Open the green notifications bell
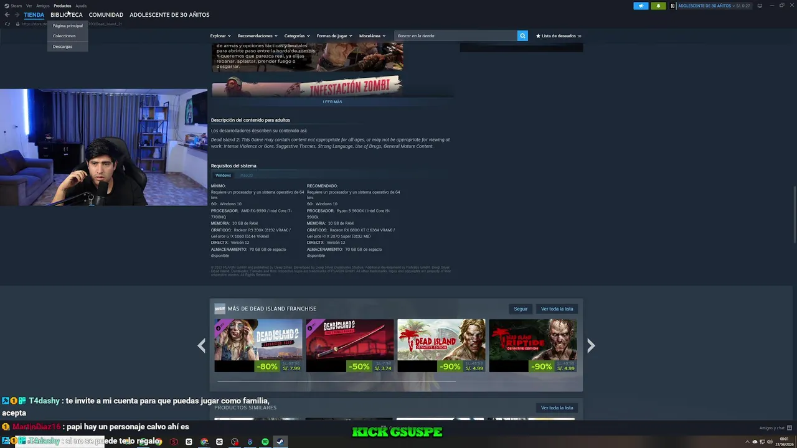This screenshot has height=448, width=797. [x=658, y=6]
